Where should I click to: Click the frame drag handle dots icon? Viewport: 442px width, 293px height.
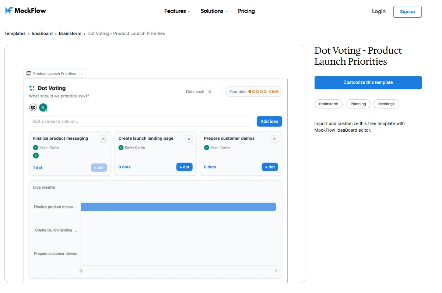(x=81, y=74)
